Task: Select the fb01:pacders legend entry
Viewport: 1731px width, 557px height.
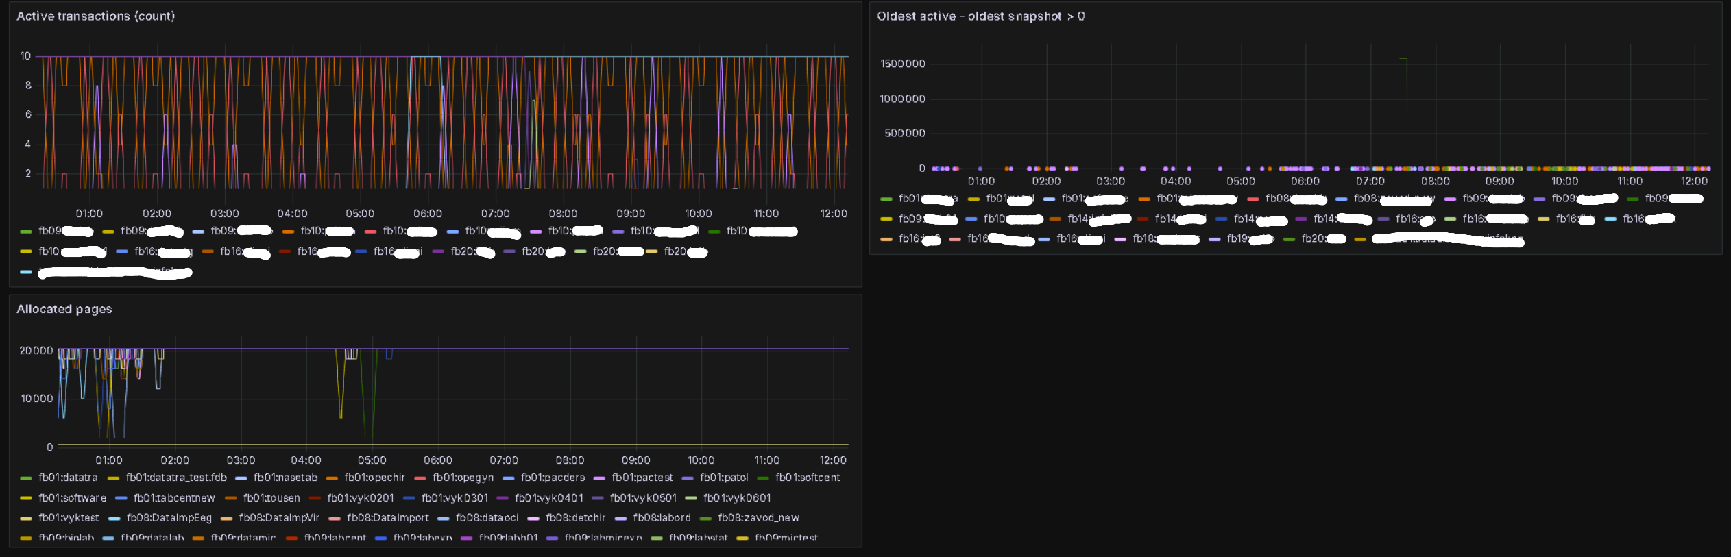Action: coord(553,478)
